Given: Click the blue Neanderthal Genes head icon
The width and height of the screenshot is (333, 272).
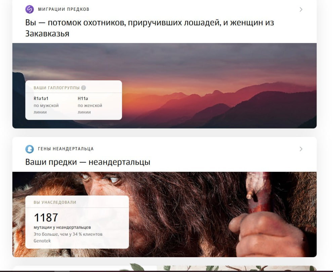Looking at the screenshot, I should point(30,149).
